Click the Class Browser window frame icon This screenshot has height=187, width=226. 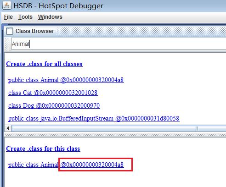10,31
